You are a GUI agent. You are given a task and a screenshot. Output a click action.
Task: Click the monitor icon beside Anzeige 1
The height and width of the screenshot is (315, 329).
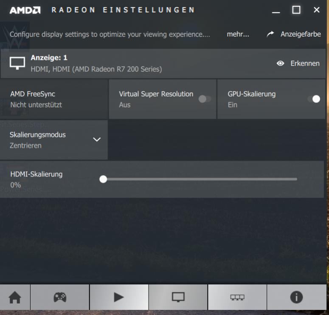tap(17, 63)
